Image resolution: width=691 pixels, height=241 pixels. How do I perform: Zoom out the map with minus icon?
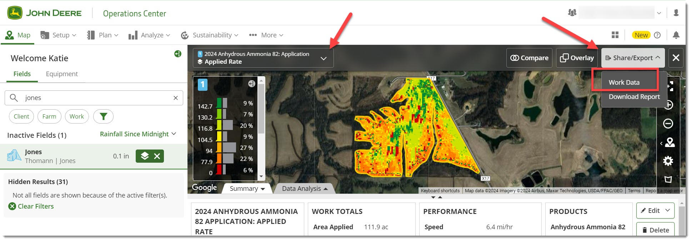coord(668,124)
